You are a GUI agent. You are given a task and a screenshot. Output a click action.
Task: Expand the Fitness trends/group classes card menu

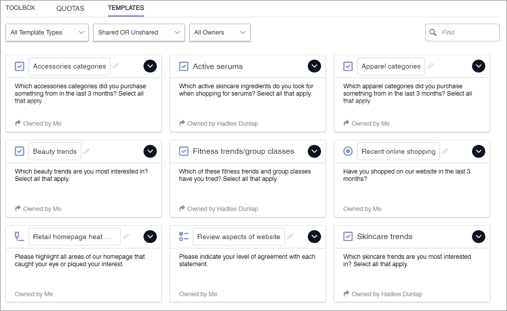(x=314, y=151)
